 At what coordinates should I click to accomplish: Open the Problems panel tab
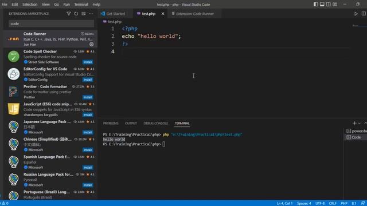[111, 123]
